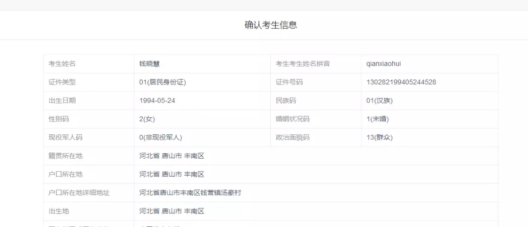Click the address 河北省唐山市丰南区钱营镇汤豪村

(x=190, y=193)
